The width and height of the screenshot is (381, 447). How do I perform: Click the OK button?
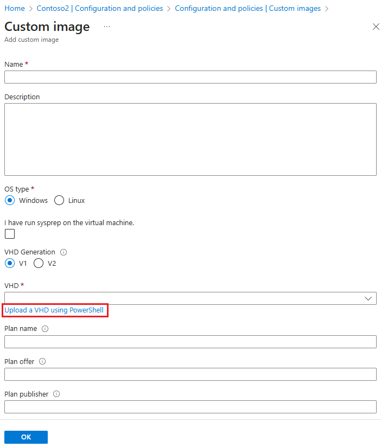point(26,437)
